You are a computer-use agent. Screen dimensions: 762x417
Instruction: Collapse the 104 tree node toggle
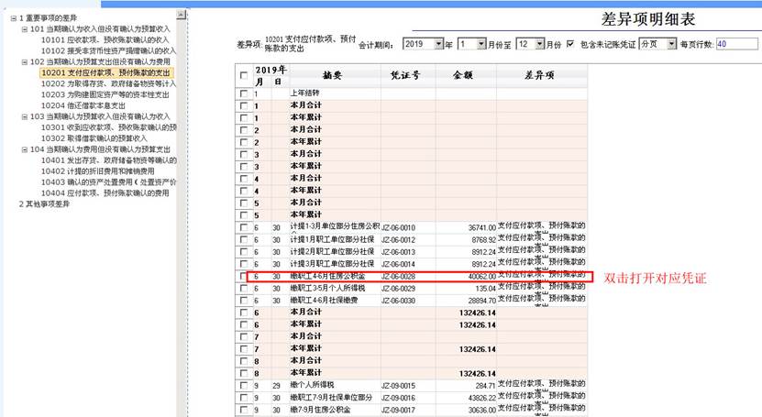(x=24, y=149)
